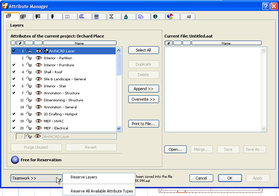The width and height of the screenshot is (279, 196).
Task: Switch to Profiles I-beam tab icon
Action: pos(111,16)
